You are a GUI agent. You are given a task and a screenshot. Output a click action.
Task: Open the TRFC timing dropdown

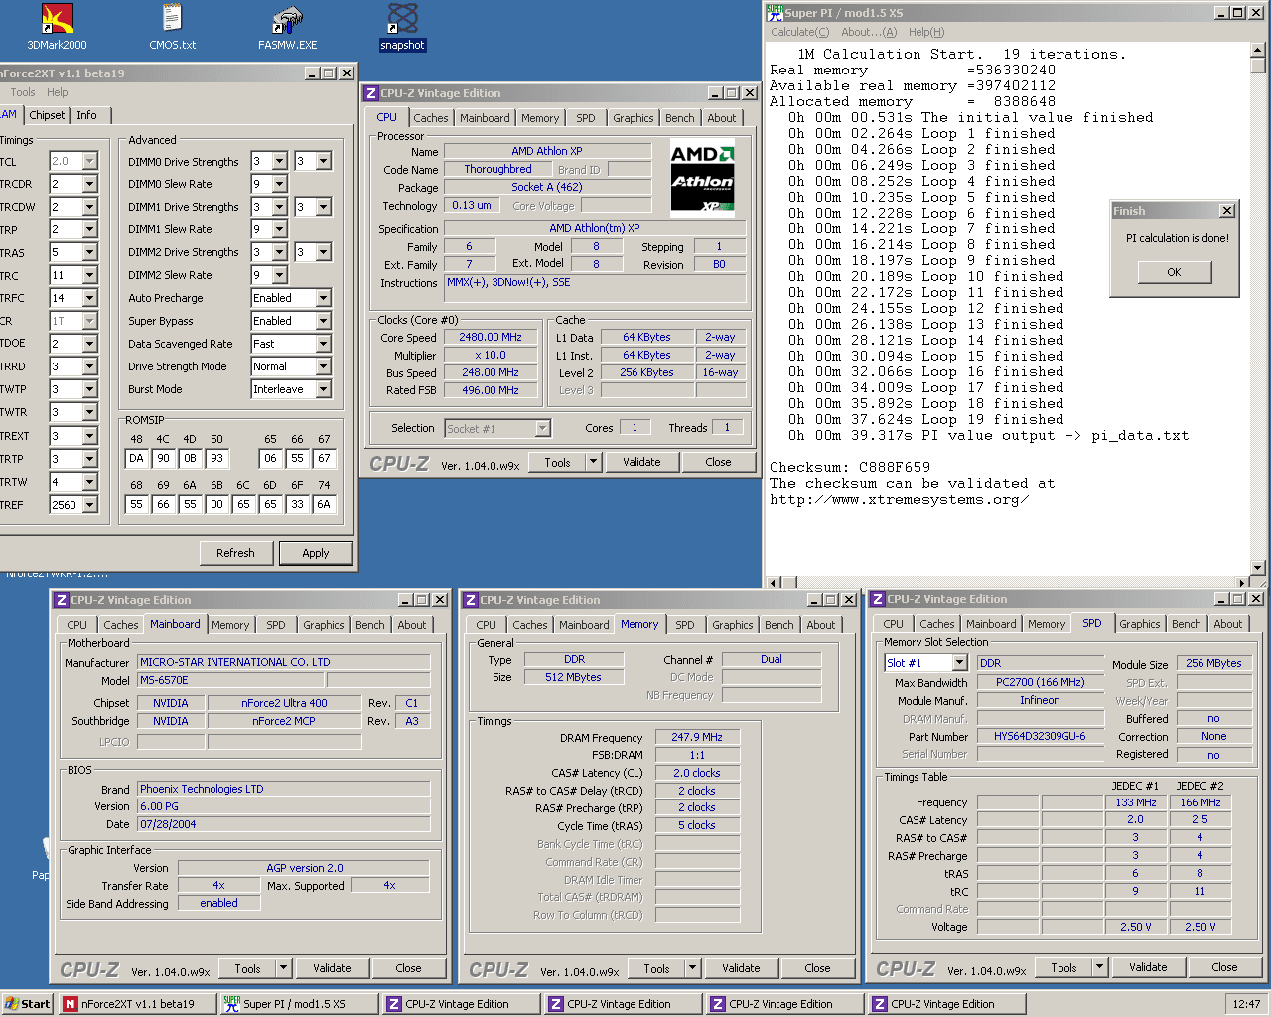point(89,298)
